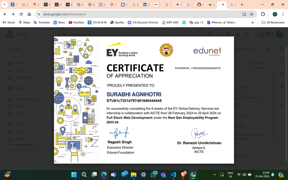Open File Explorer from taskbar
Screen dimensions: 288x180
point(133,175)
